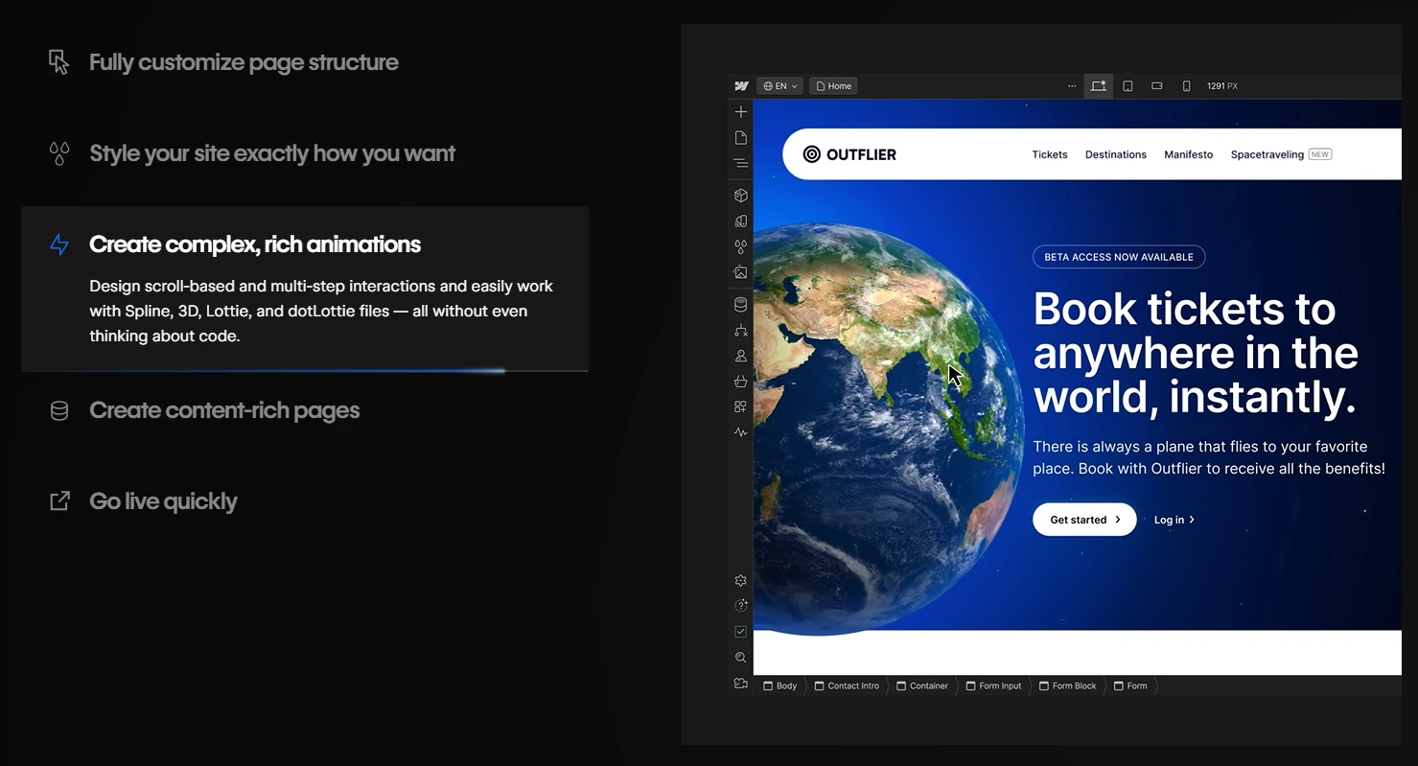Open the Add Elements panel (plus icon)
Viewport: 1418px width, 766px height.
click(740, 112)
